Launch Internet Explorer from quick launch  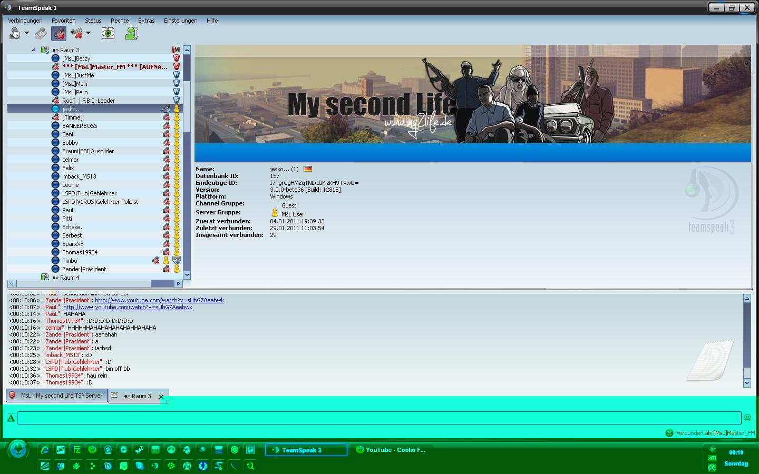tap(45, 450)
